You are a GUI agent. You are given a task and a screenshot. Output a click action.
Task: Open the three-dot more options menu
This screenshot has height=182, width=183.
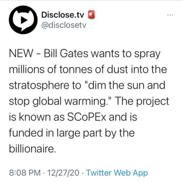(170, 15)
